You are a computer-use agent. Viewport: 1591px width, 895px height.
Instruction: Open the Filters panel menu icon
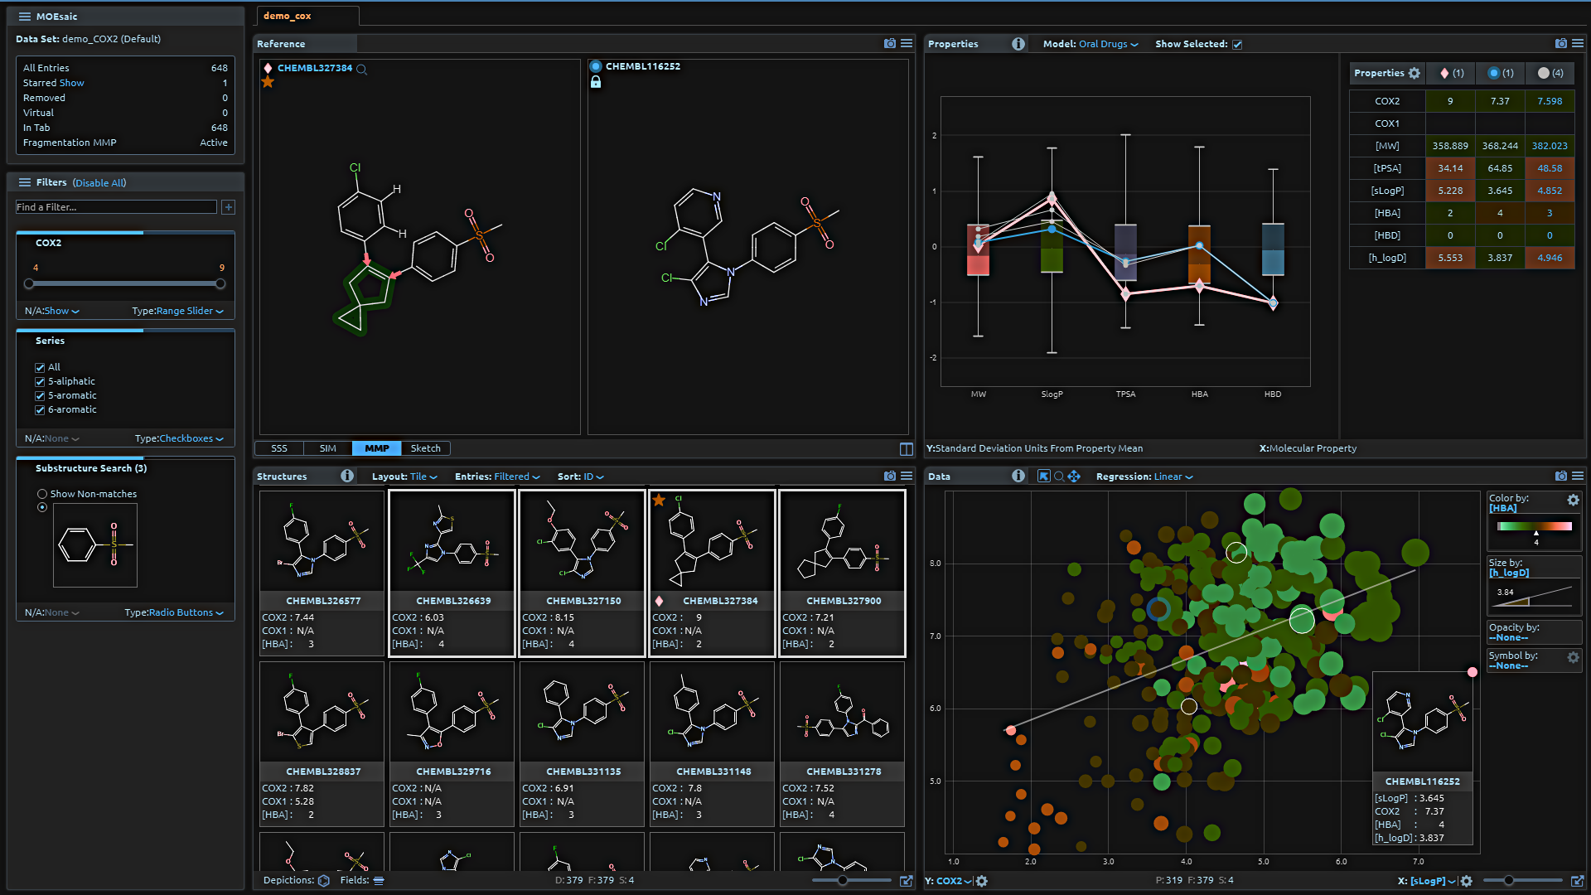(25, 182)
